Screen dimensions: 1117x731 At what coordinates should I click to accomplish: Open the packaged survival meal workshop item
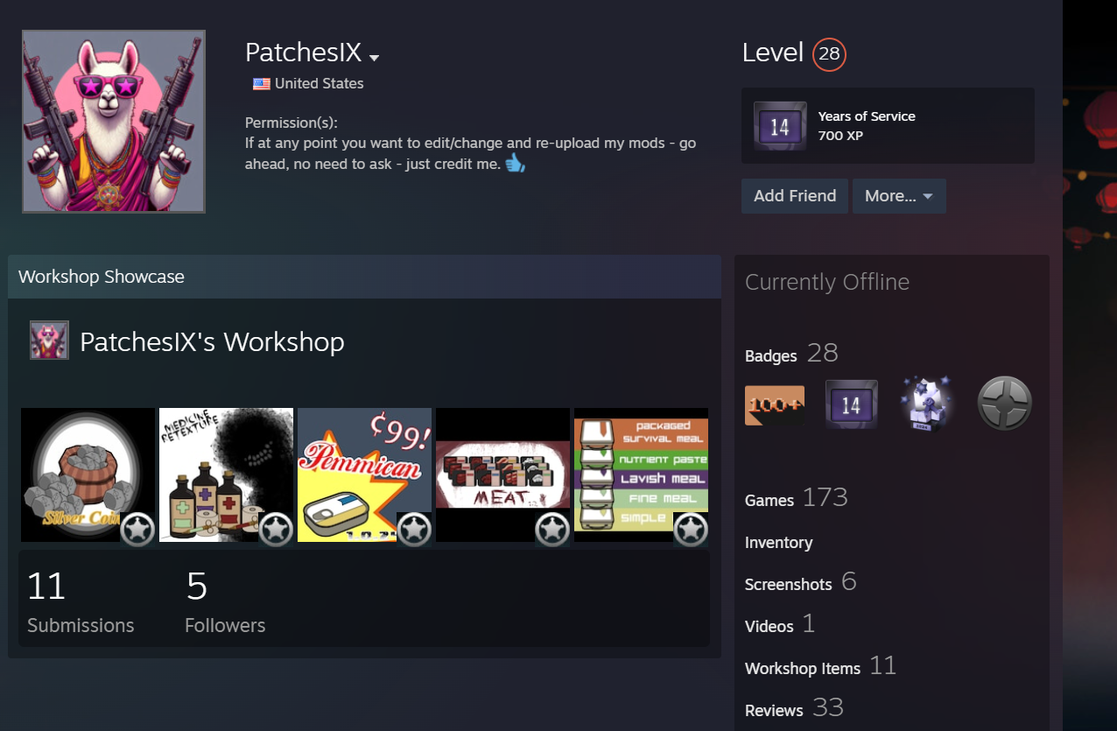point(641,475)
